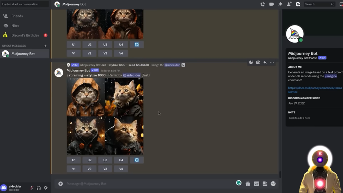Upscale image U2 in lower grid
The width and height of the screenshot is (343, 193).
pyautogui.click(x=89, y=160)
